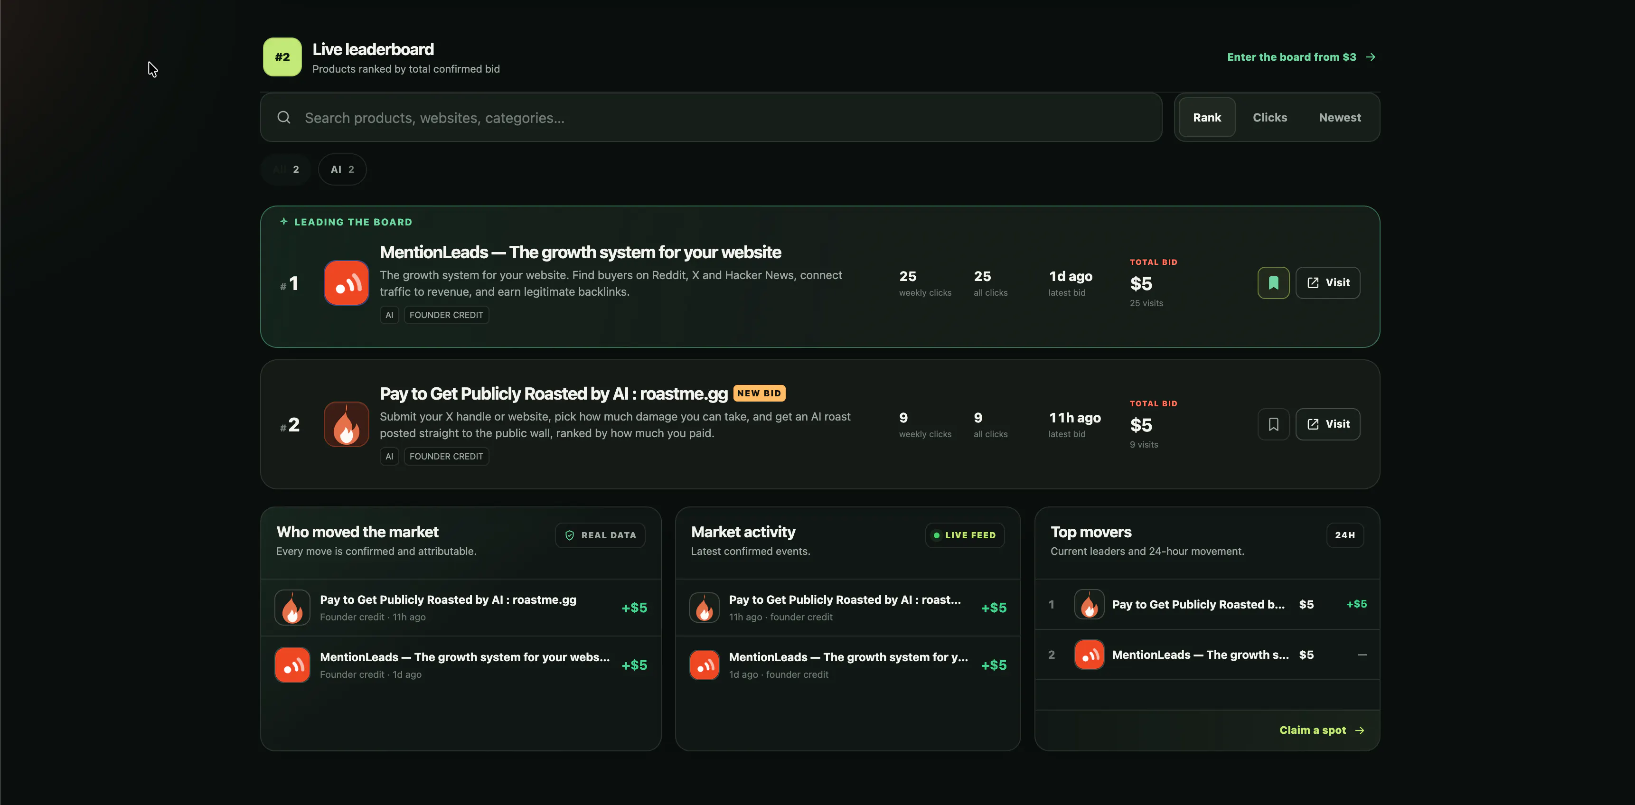
Task: Focus the Search products, websites, categories field
Action: [x=711, y=117]
